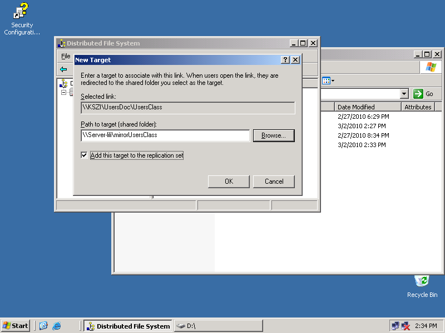Screen dimensions: 445x333
Task: Sort by Date Modified column
Action: coord(368,107)
